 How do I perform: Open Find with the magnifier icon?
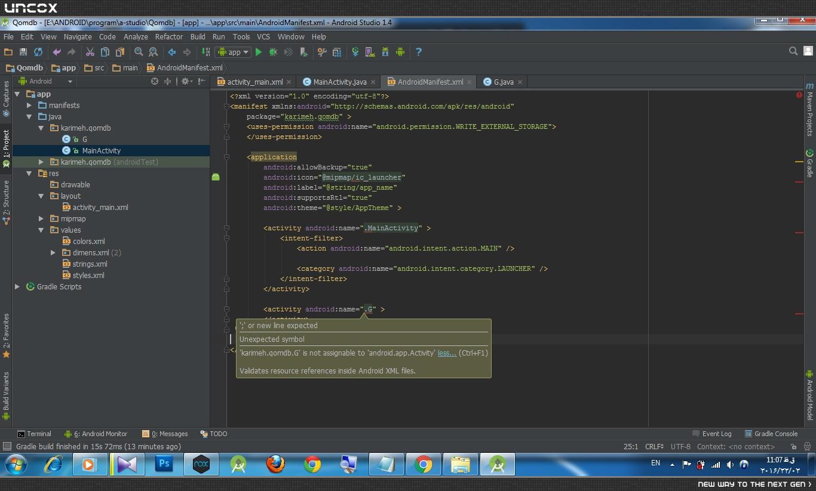point(139,52)
